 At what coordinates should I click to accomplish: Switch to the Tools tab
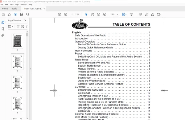coord(14,9)
